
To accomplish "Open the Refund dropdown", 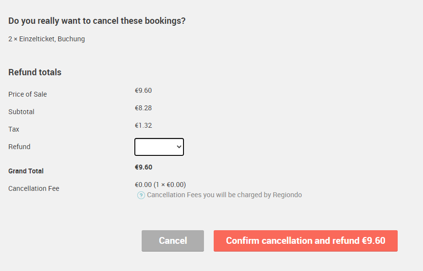I will [159, 147].
